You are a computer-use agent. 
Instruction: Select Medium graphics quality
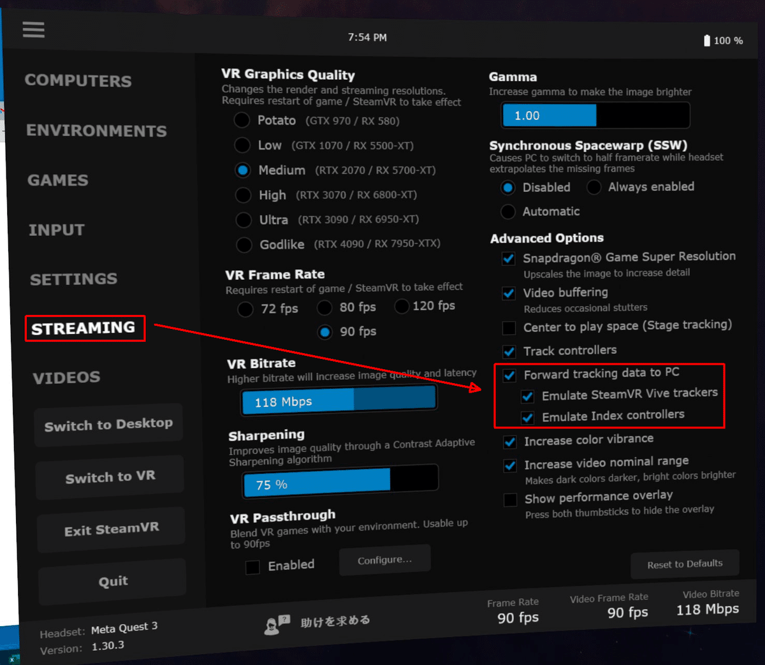[x=242, y=170]
